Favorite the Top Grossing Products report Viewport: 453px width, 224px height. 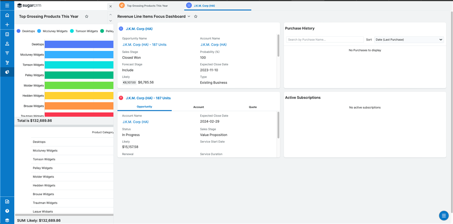click(86, 17)
